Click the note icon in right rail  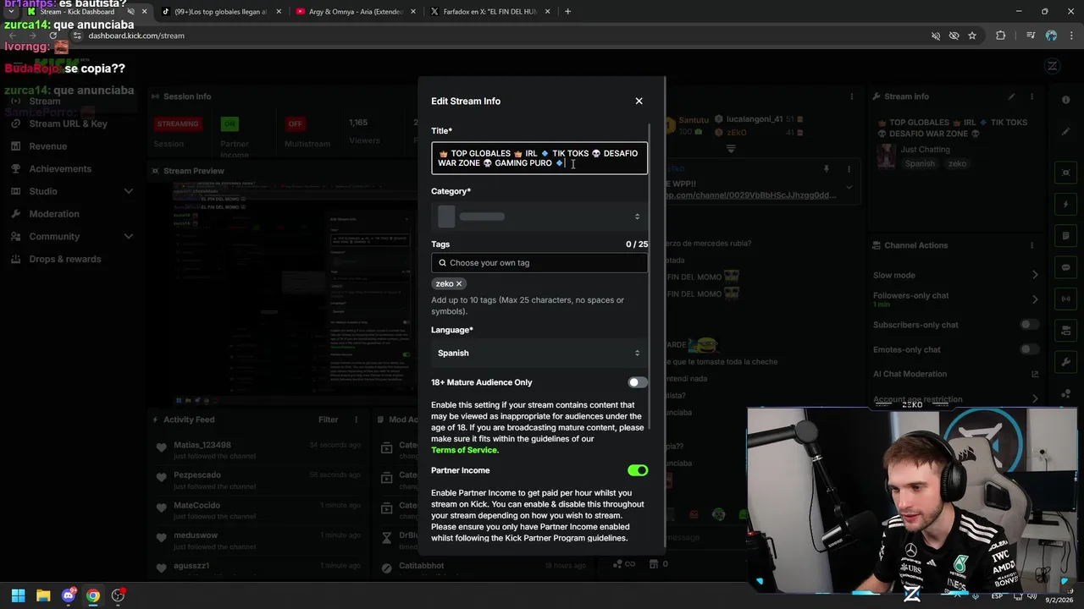tap(1065, 236)
